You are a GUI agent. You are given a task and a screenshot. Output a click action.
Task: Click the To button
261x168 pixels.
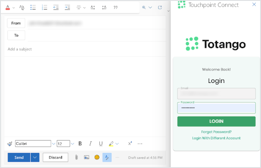(x=16, y=35)
